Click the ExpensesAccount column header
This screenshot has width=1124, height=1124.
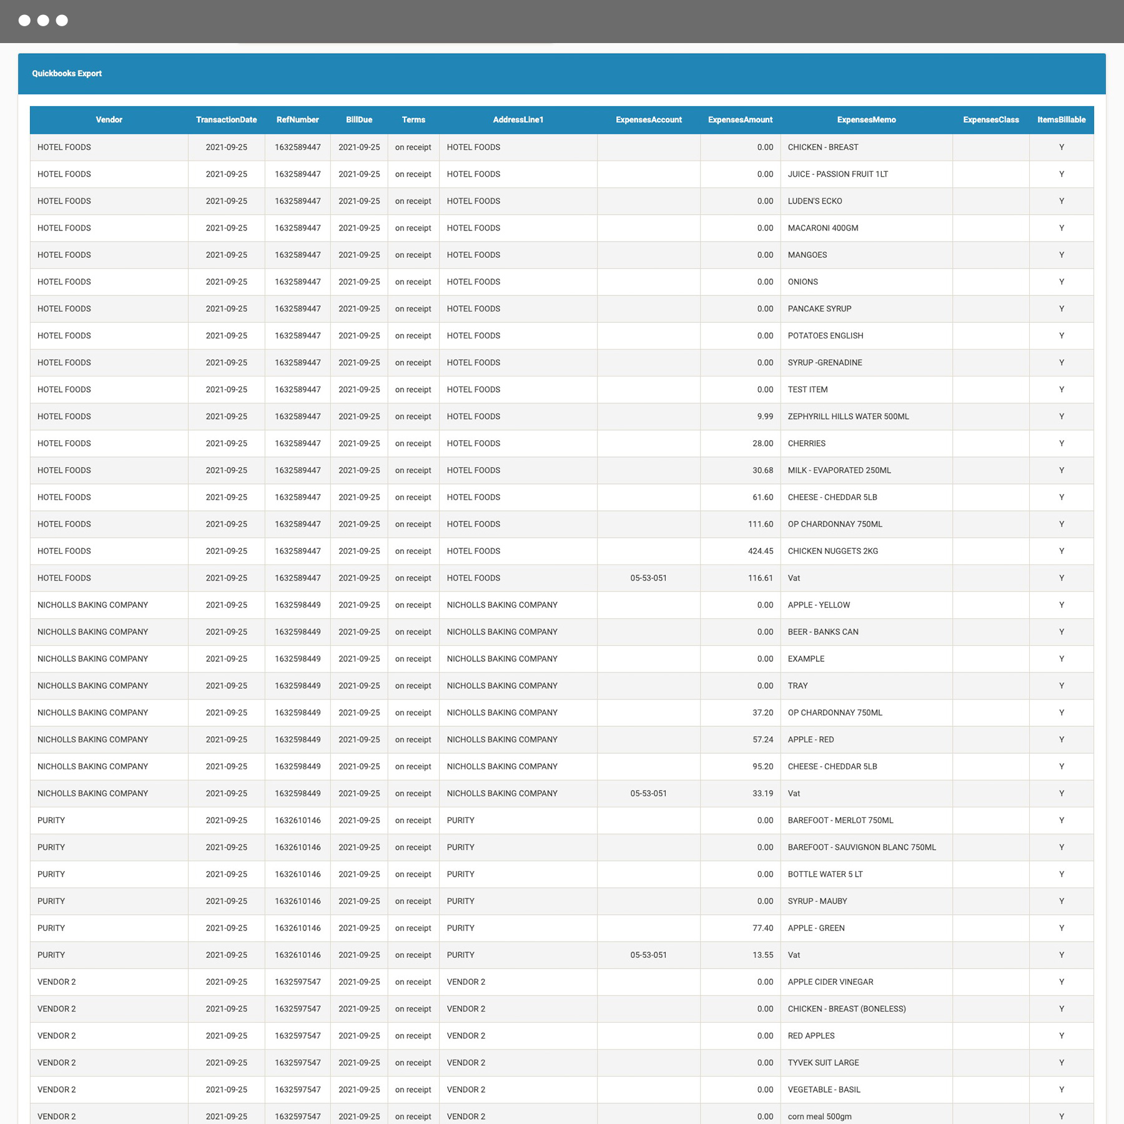[x=649, y=119]
